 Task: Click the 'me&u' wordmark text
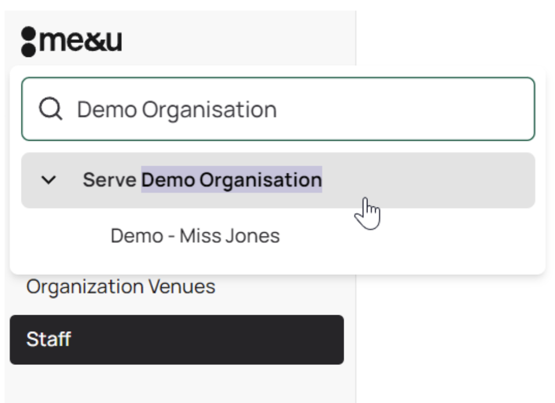pos(81,41)
